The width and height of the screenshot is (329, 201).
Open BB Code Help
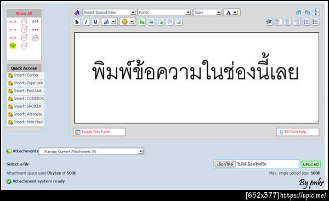point(298,132)
